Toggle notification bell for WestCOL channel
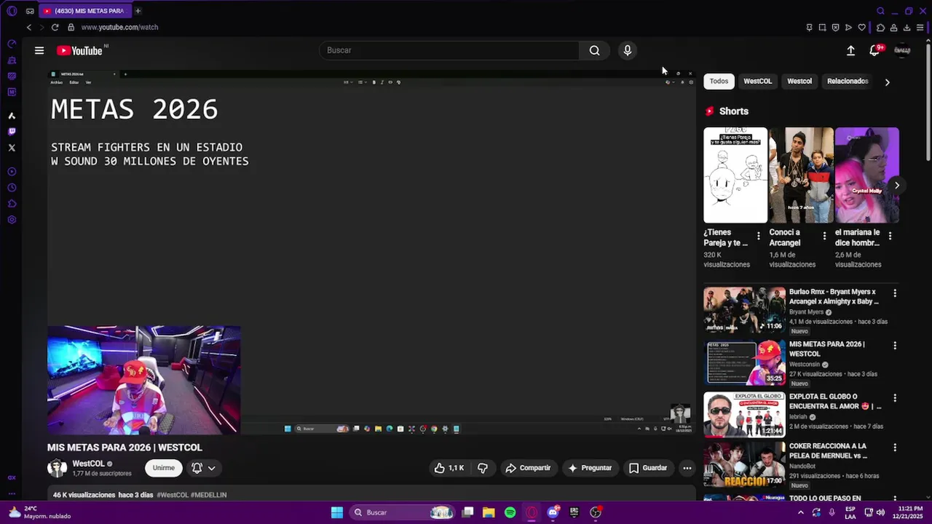Viewport: 932px width, 524px height. click(x=197, y=468)
